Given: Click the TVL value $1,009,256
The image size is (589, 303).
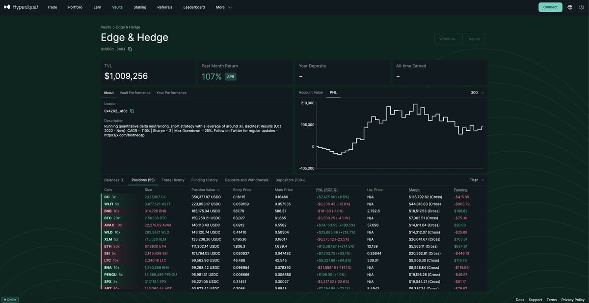Looking at the screenshot, I should [x=126, y=76].
